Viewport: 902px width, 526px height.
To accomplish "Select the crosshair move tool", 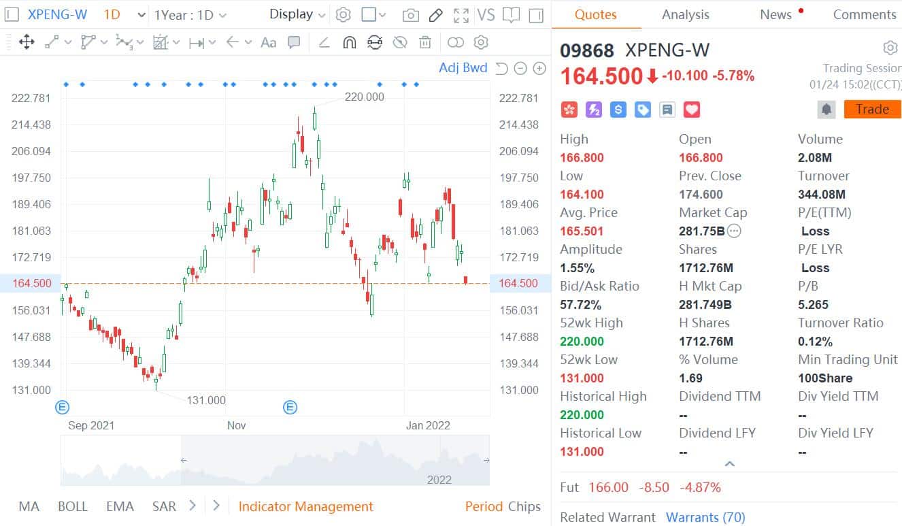I will click(27, 42).
